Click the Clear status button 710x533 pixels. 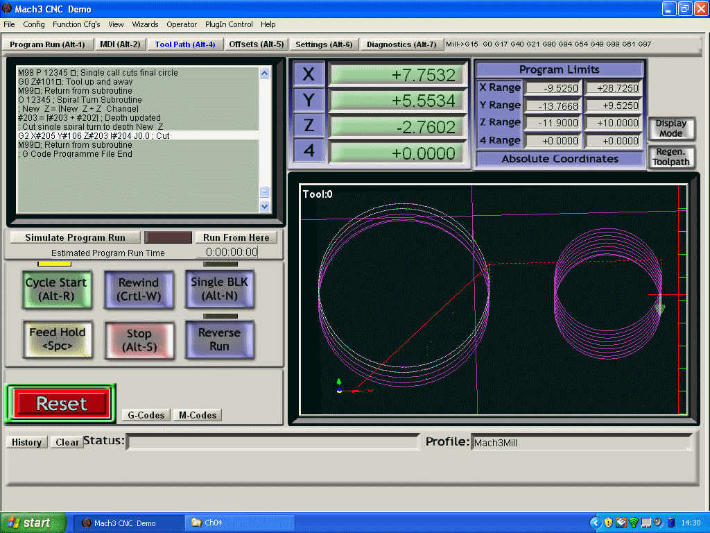click(67, 442)
